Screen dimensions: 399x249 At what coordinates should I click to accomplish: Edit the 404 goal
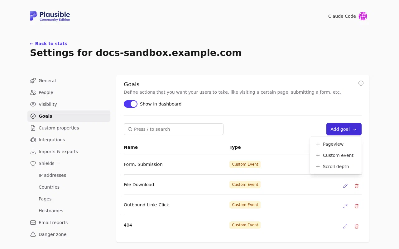click(345, 226)
